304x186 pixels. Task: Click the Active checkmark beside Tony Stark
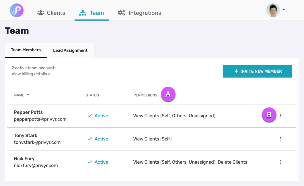[x=90, y=139]
